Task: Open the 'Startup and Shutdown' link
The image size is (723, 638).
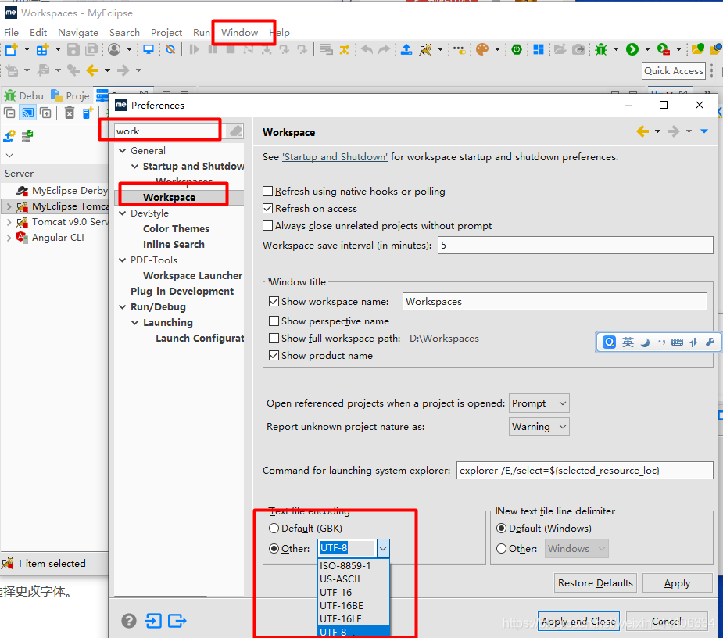Action: click(335, 157)
